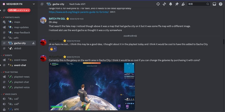Jump to 13 new mentions badge
The width and height of the screenshot is (225, 112).
tap(19, 10)
